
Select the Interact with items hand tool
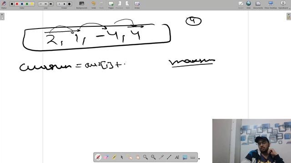(130, 157)
